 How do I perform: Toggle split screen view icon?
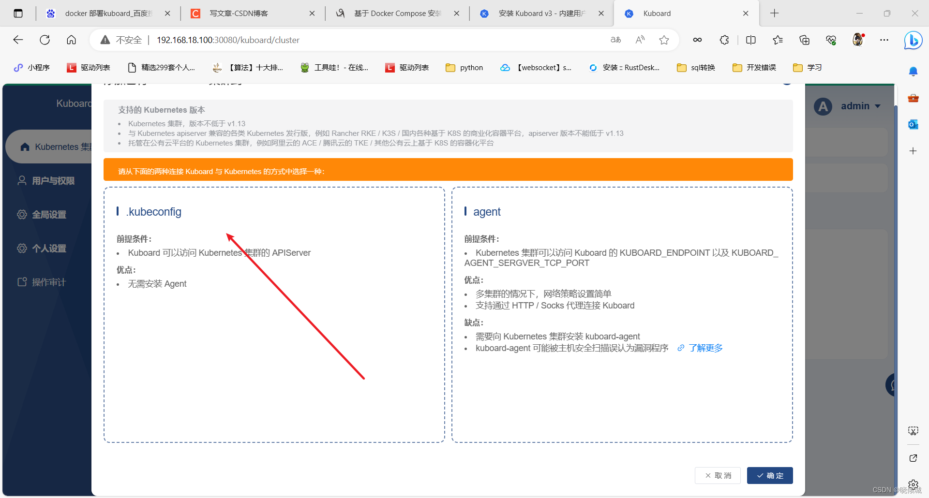tap(751, 40)
